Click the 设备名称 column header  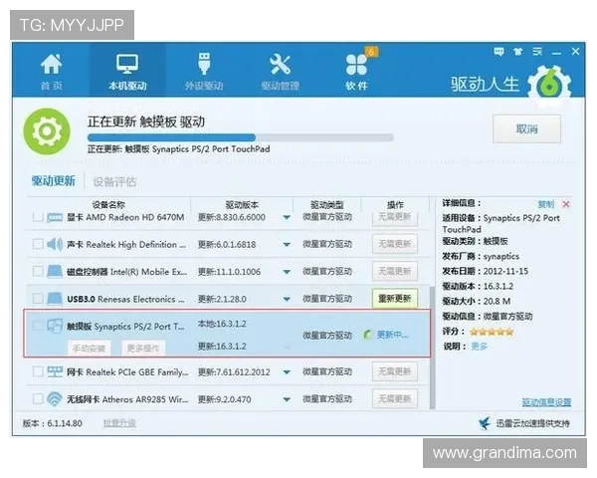click(x=108, y=205)
